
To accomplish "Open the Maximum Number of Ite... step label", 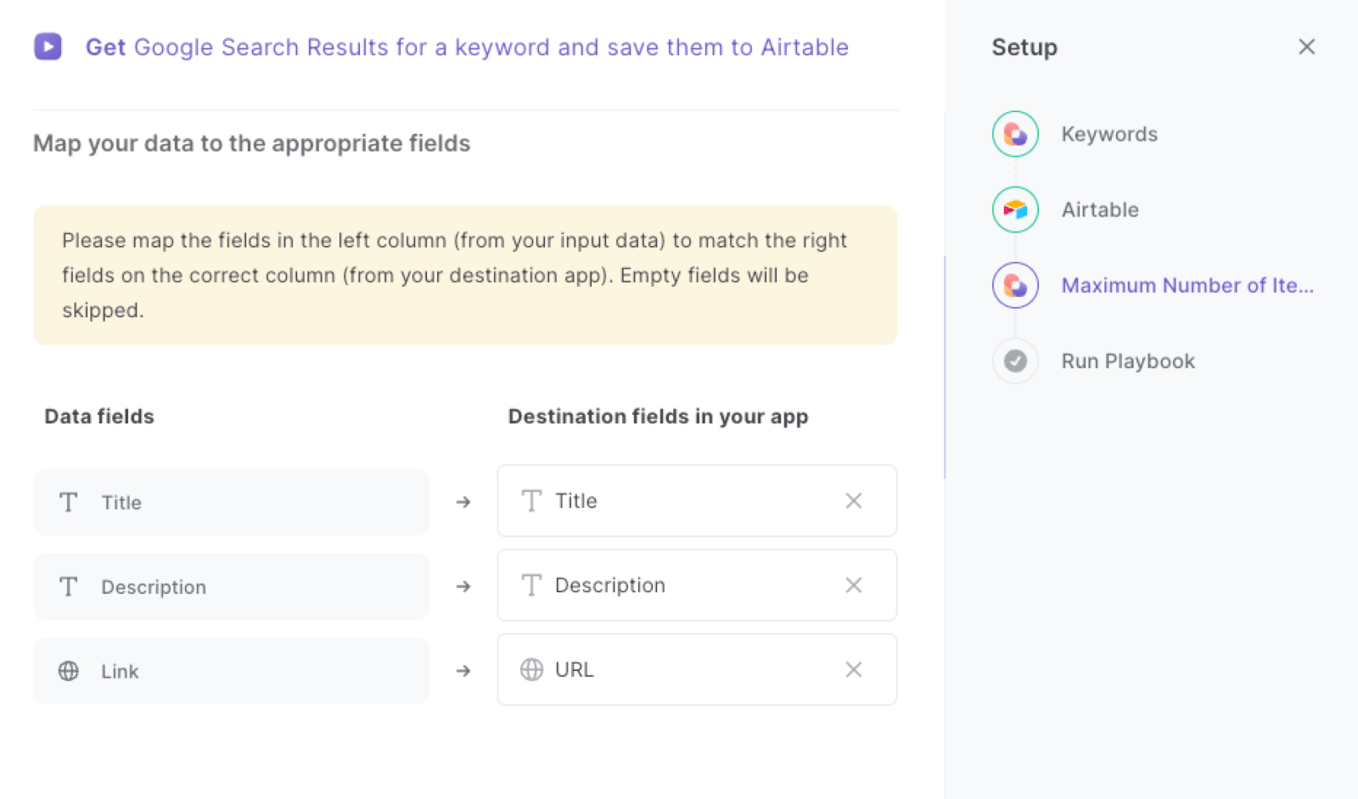I will pyautogui.click(x=1187, y=285).
